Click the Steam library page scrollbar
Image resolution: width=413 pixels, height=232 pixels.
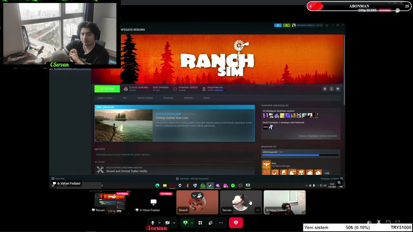click(344, 69)
